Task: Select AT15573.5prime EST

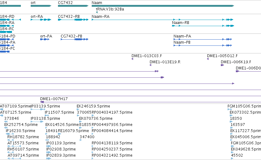Action: pos(23,143)
